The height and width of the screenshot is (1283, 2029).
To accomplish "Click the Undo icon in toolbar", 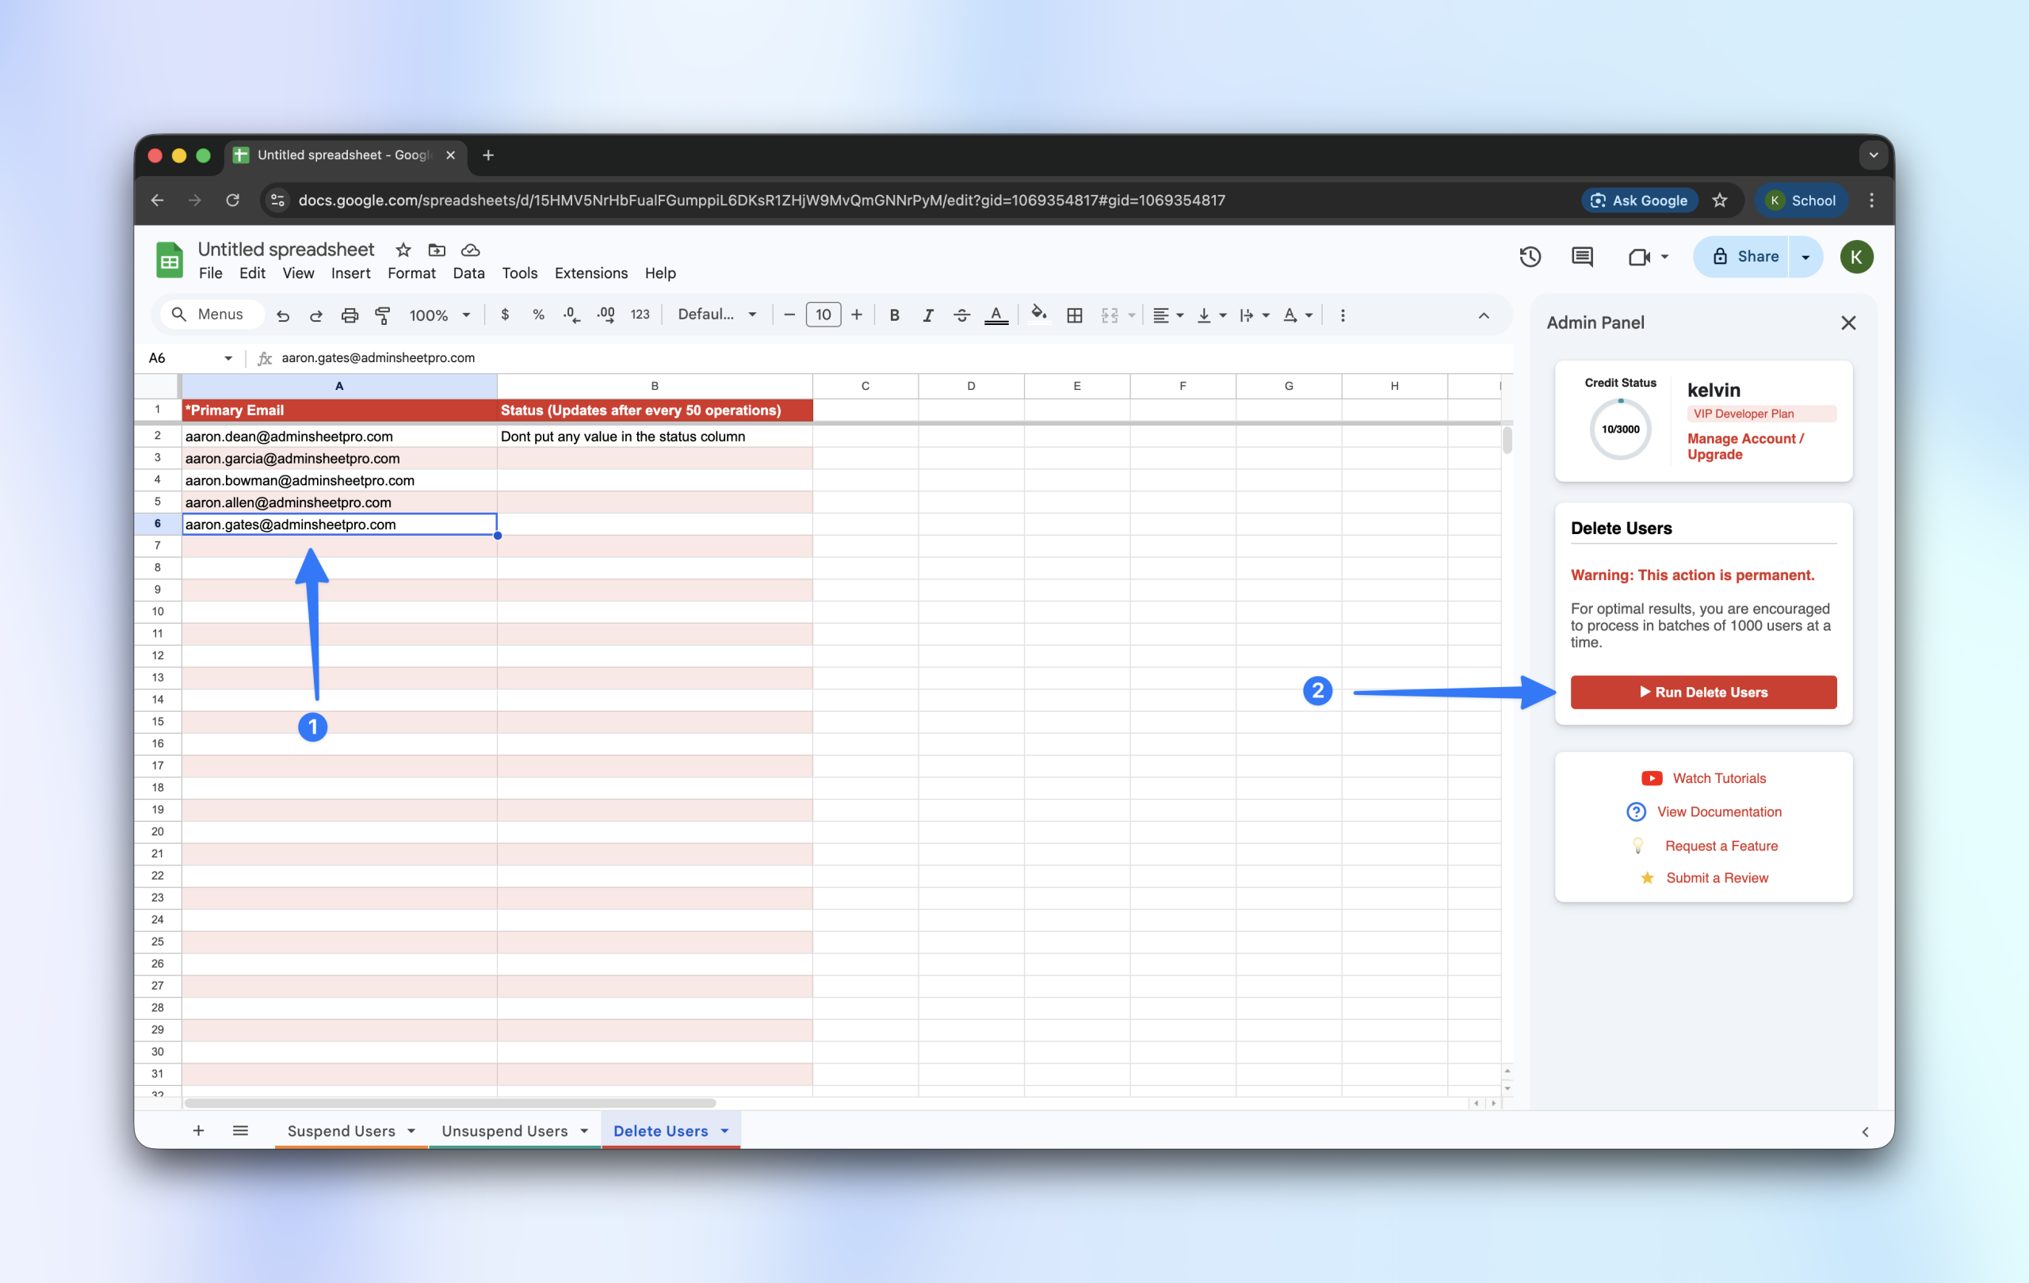I will pyautogui.click(x=283, y=315).
